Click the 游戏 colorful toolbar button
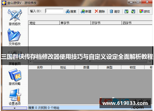This screenshot has width=154, height=111. pyautogui.click(x=145, y=11)
